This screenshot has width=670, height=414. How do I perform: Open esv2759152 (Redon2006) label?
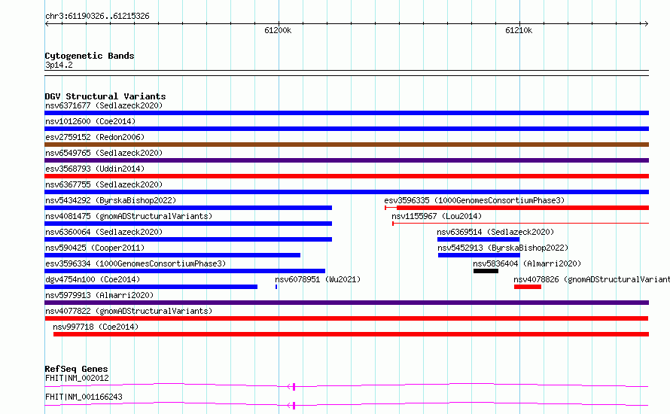coord(95,137)
